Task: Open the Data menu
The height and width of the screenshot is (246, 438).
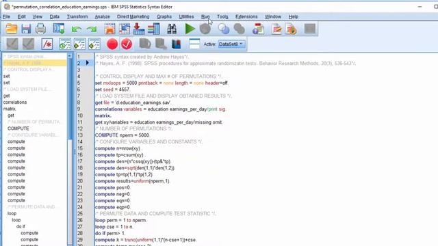Action: [55, 16]
